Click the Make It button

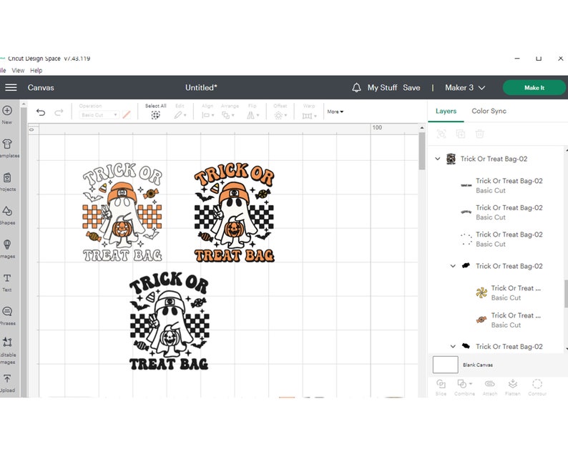[x=534, y=88]
